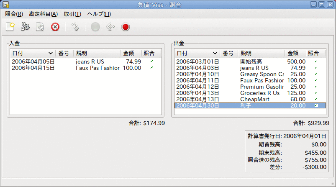Click the red stop cancel icon

[x=126, y=27]
